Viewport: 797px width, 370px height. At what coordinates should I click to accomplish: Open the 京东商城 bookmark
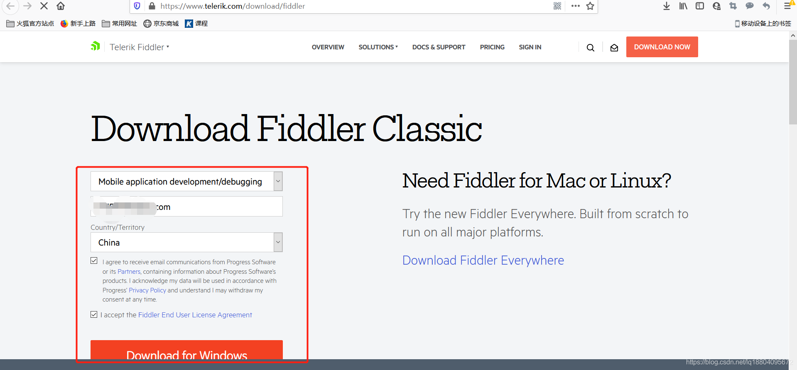(161, 24)
